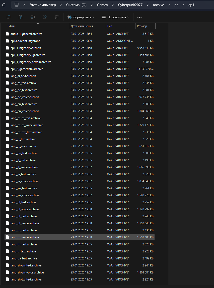Select the file ep1_1_nightcity_gi.archive
Screen dimensions: 214x288
tap(80, 55)
